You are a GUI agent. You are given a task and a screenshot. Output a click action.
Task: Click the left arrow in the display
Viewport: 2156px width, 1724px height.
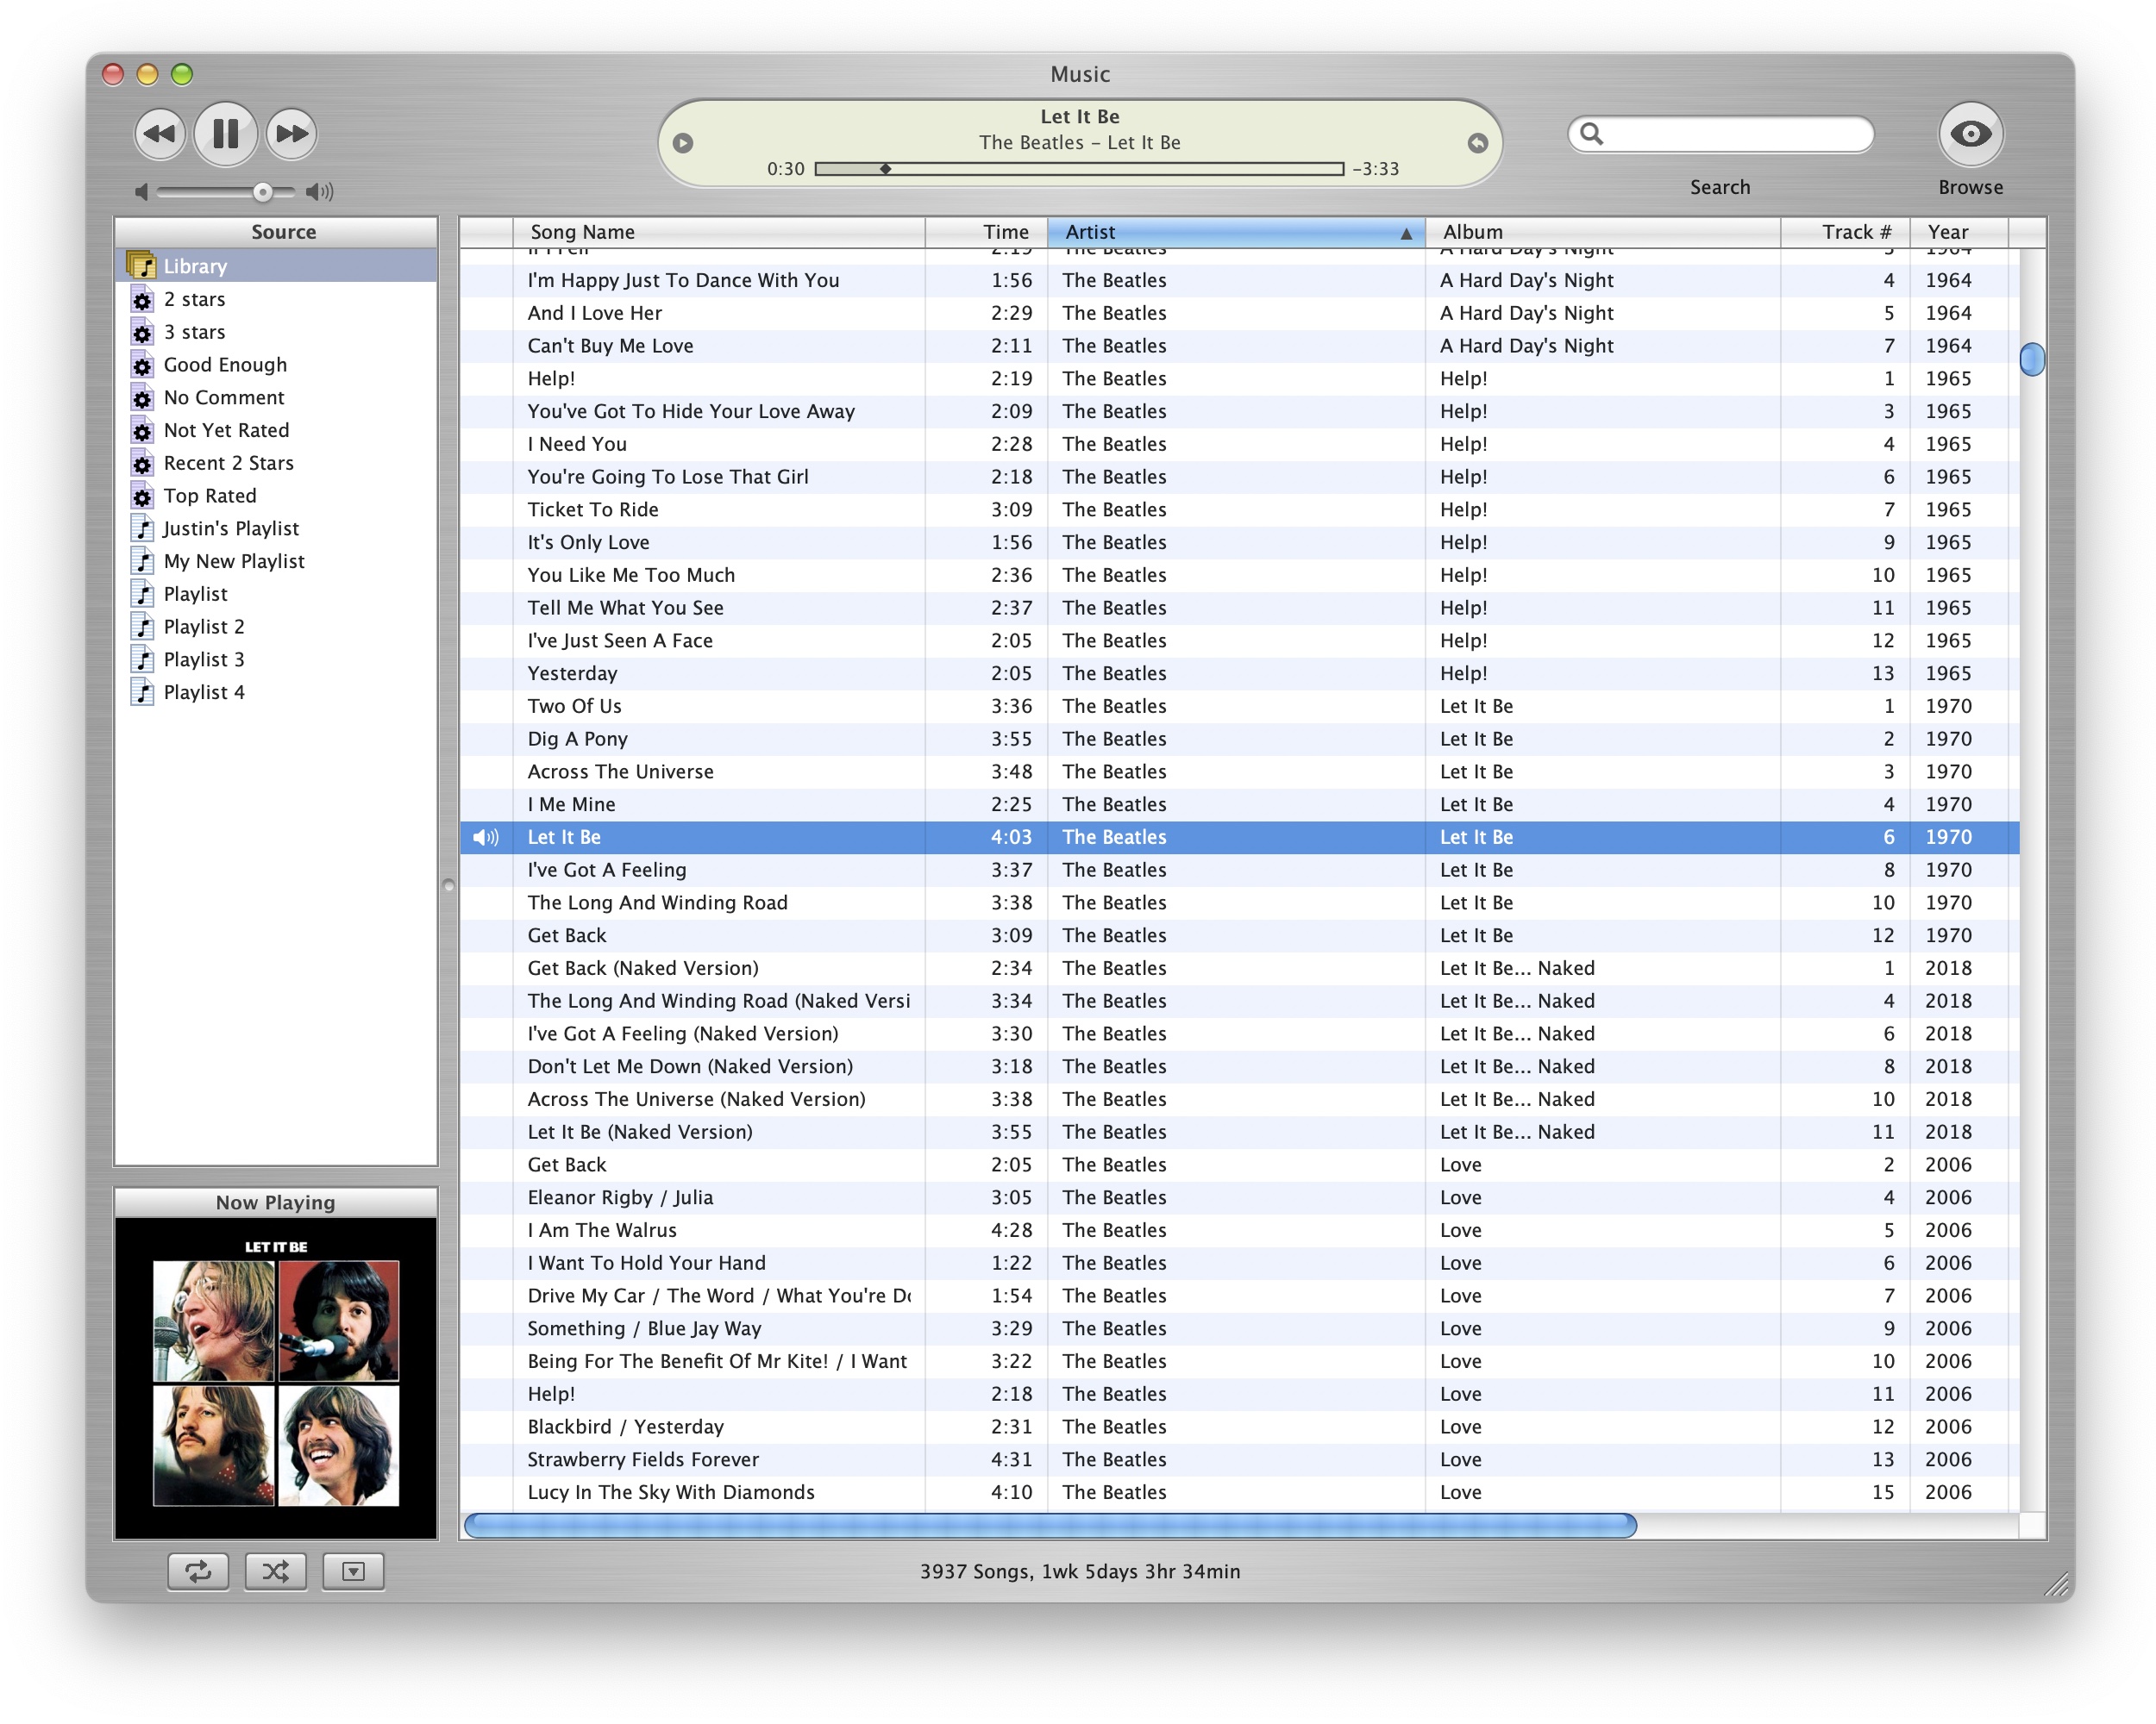[x=683, y=143]
